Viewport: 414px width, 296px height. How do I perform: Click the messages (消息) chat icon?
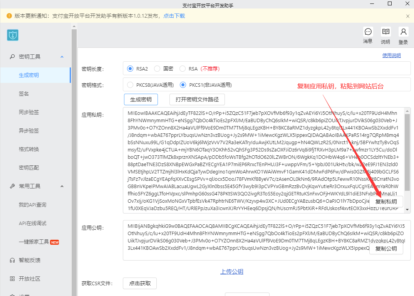click(x=368, y=32)
